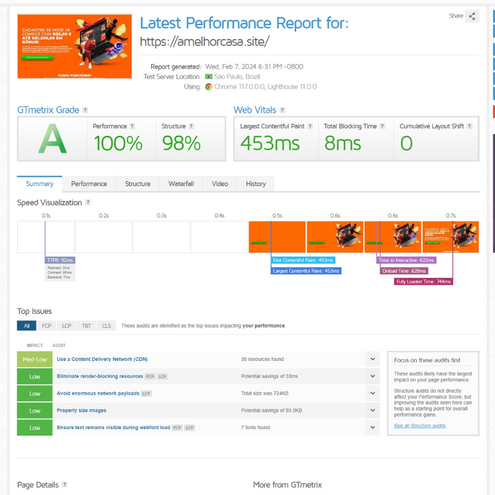Click Low impact badge for Properly size images
This screenshot has height=495, width=495.
35,410
